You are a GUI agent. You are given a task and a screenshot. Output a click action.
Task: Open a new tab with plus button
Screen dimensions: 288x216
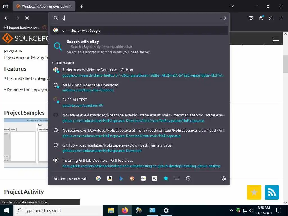pos(81,6)
